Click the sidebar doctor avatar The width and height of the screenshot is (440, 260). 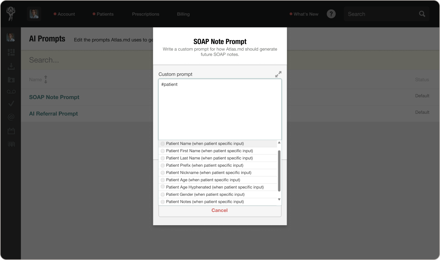pos(11,37)
